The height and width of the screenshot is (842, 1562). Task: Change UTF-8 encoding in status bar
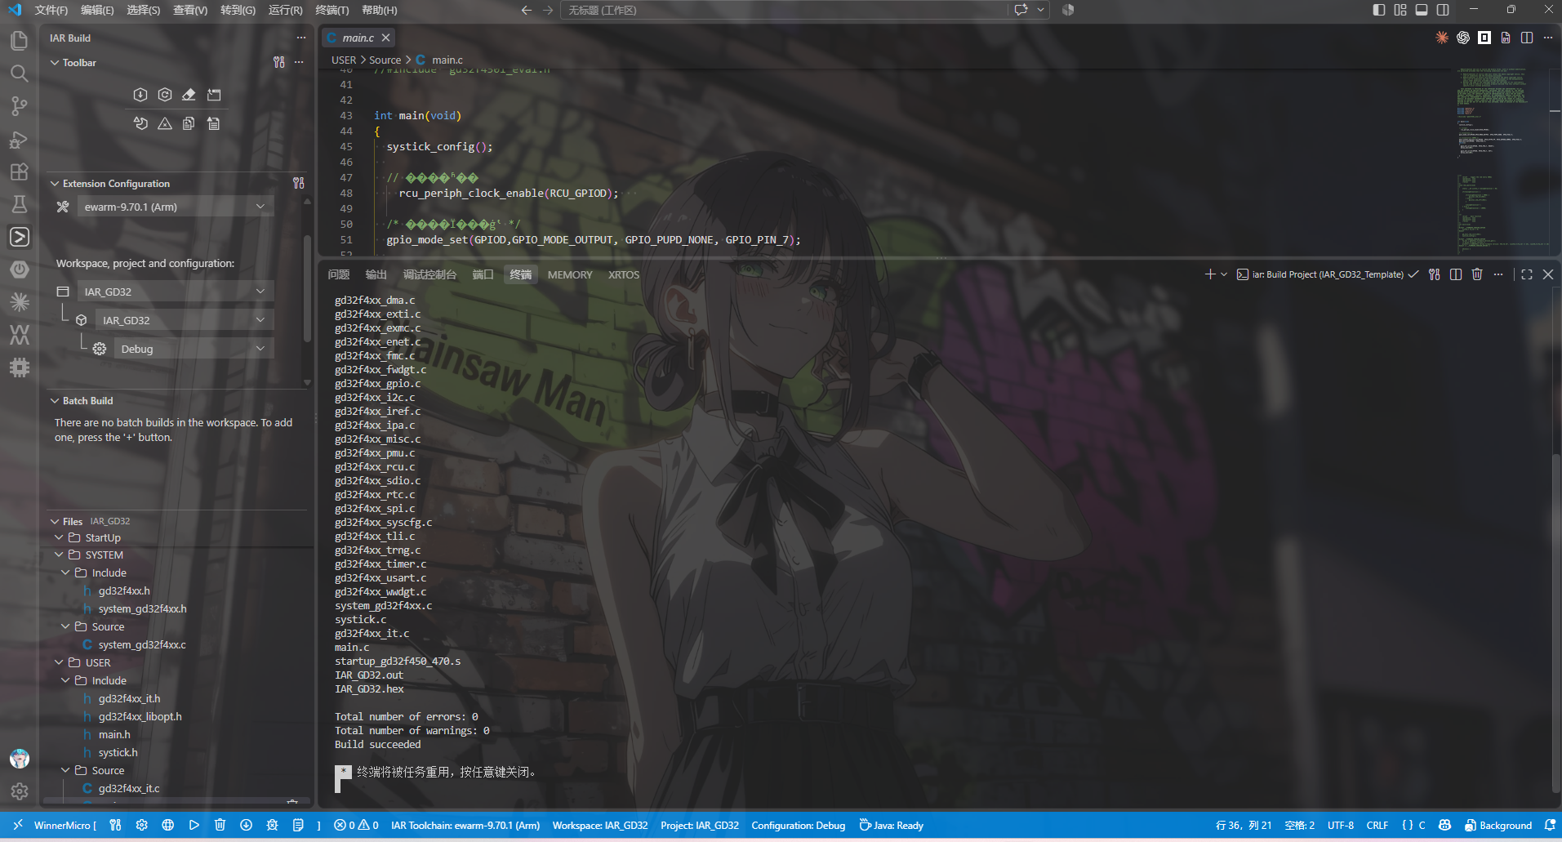click(x=1341, y=825)
